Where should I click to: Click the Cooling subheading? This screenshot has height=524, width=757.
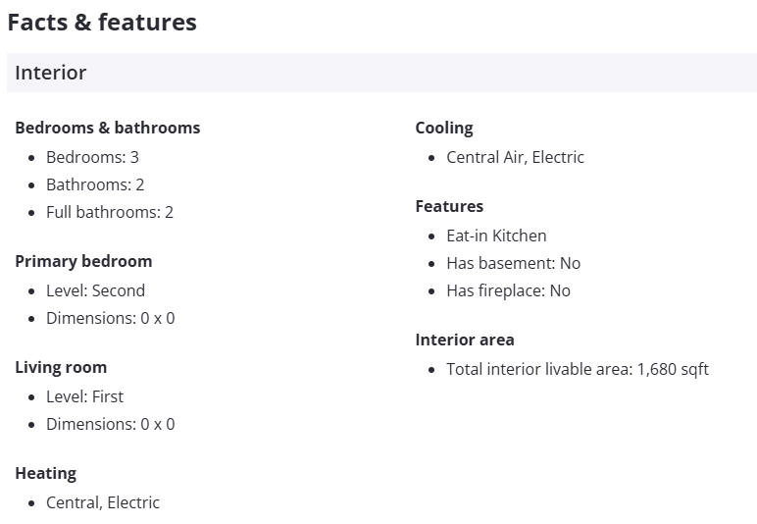[x=443, y=128]
